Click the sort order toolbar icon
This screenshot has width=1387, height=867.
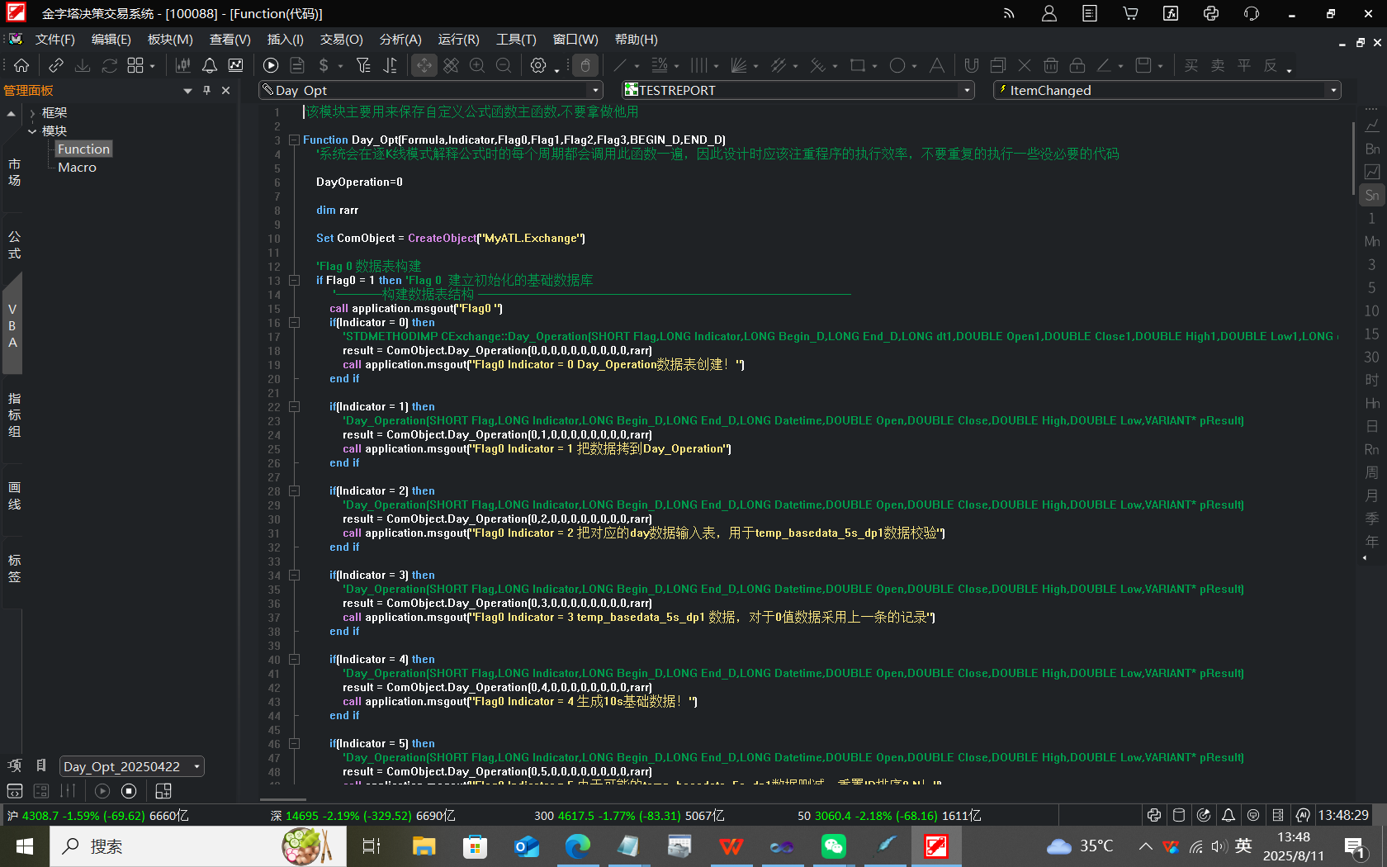[390, 65]
